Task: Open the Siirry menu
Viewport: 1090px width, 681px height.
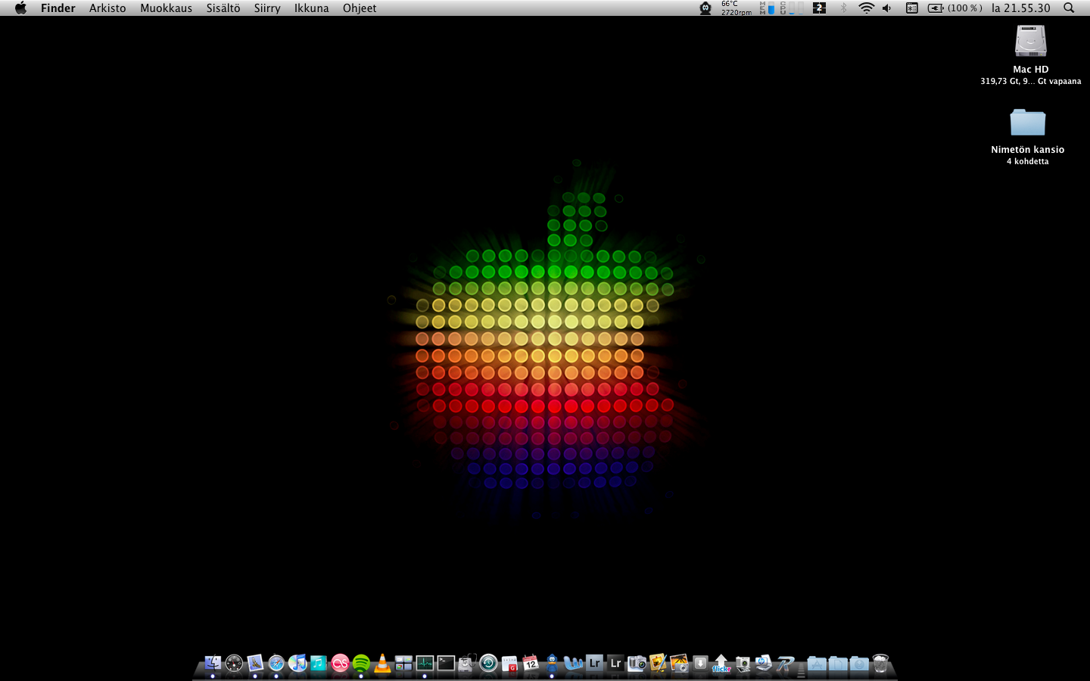Action: click(267, 8)
